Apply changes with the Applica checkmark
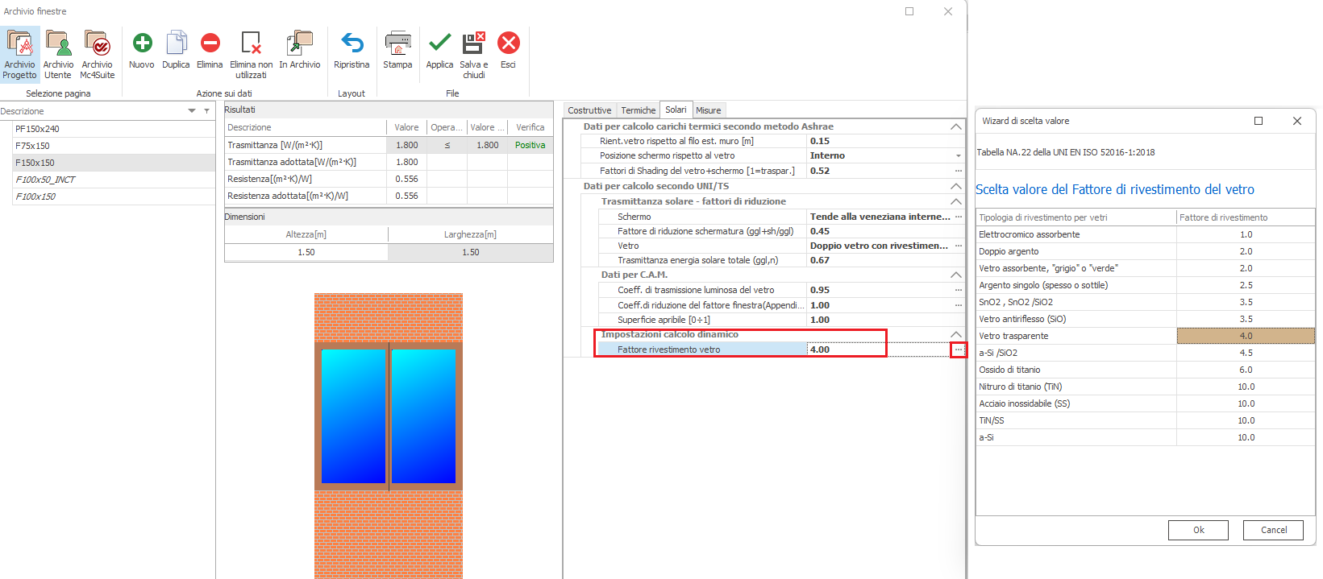The width and height of the screenshot is (1323, 579). [439, 50]
